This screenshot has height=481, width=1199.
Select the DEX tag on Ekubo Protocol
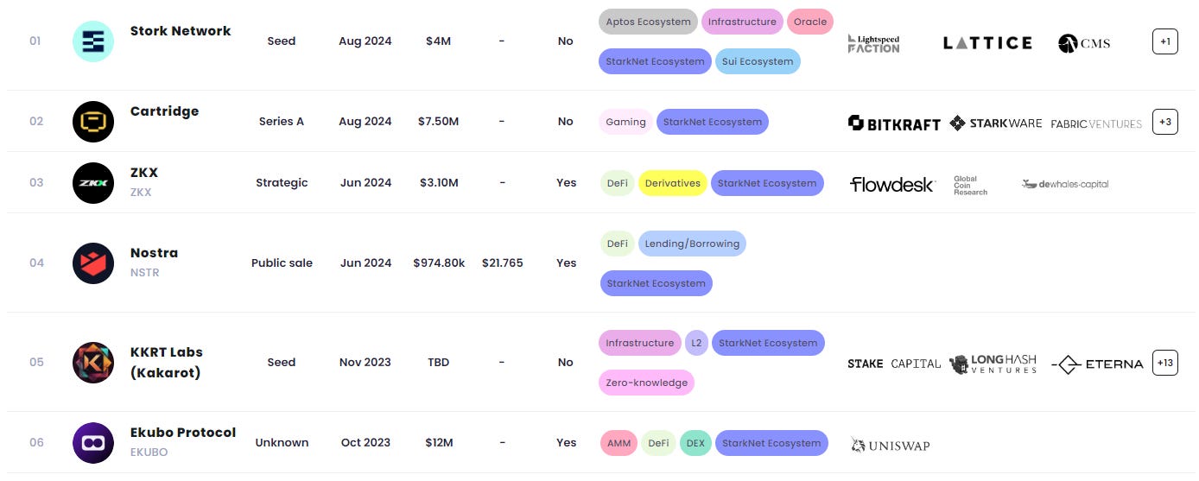(695, 443)
